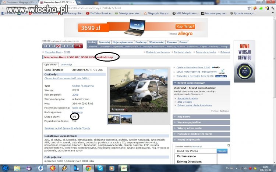The width and height of the screenshot is (276, 172).
Task: Open the Mecze na żywo bookmark
Action: coord(214,13)
